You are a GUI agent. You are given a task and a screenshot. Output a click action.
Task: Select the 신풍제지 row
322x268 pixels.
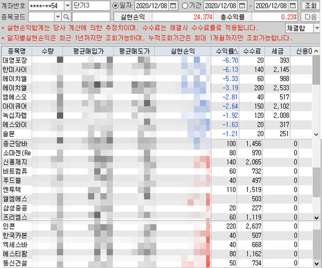157,162
